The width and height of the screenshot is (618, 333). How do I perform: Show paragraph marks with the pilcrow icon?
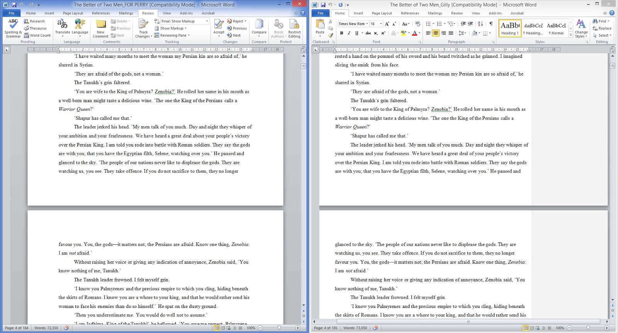point(491,24)
